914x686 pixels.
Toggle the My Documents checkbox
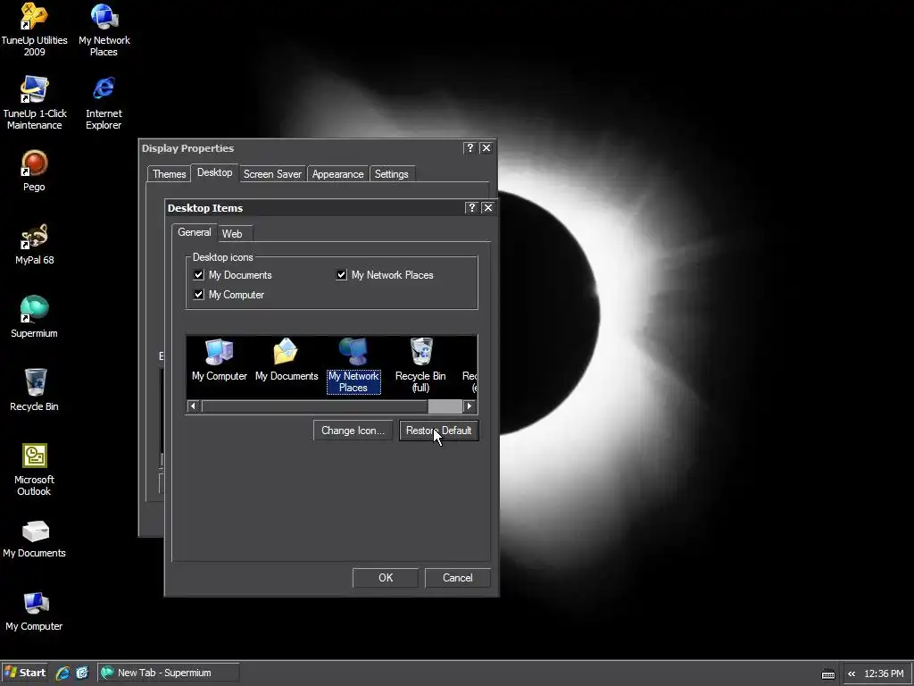199,275
